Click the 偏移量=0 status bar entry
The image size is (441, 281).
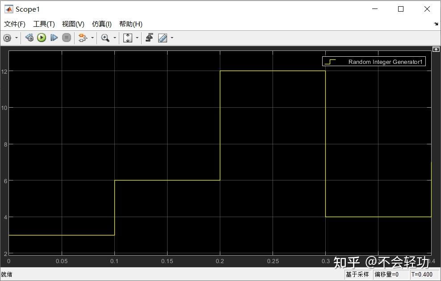coord(386,274)
